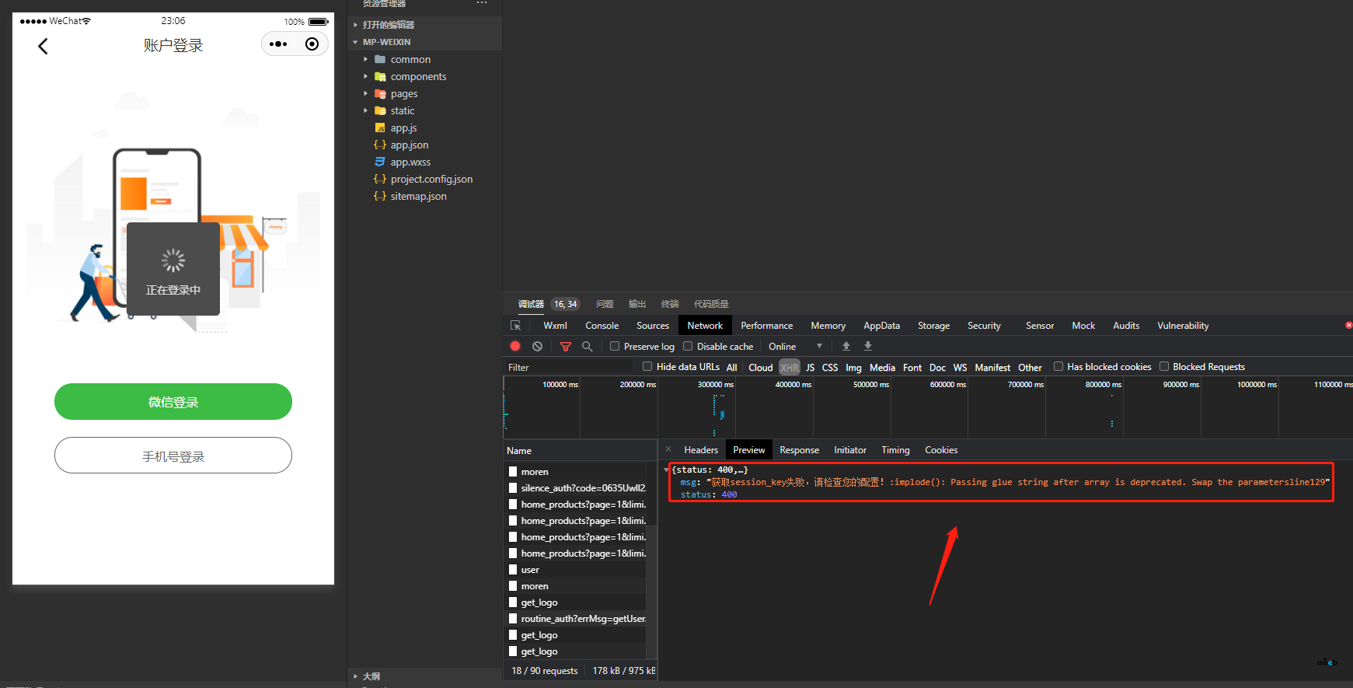Toggle the network filter funnel icon
The width and height of the screenshot is (1353, 688).
[x=566, y=347]
